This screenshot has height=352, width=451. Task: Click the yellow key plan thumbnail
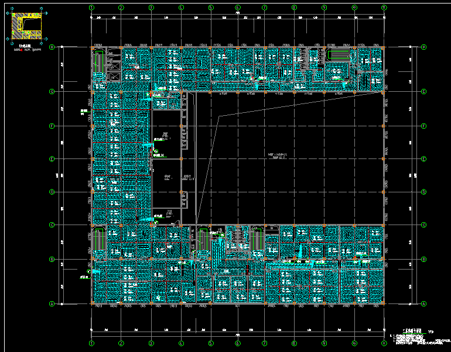pos(25,25)
